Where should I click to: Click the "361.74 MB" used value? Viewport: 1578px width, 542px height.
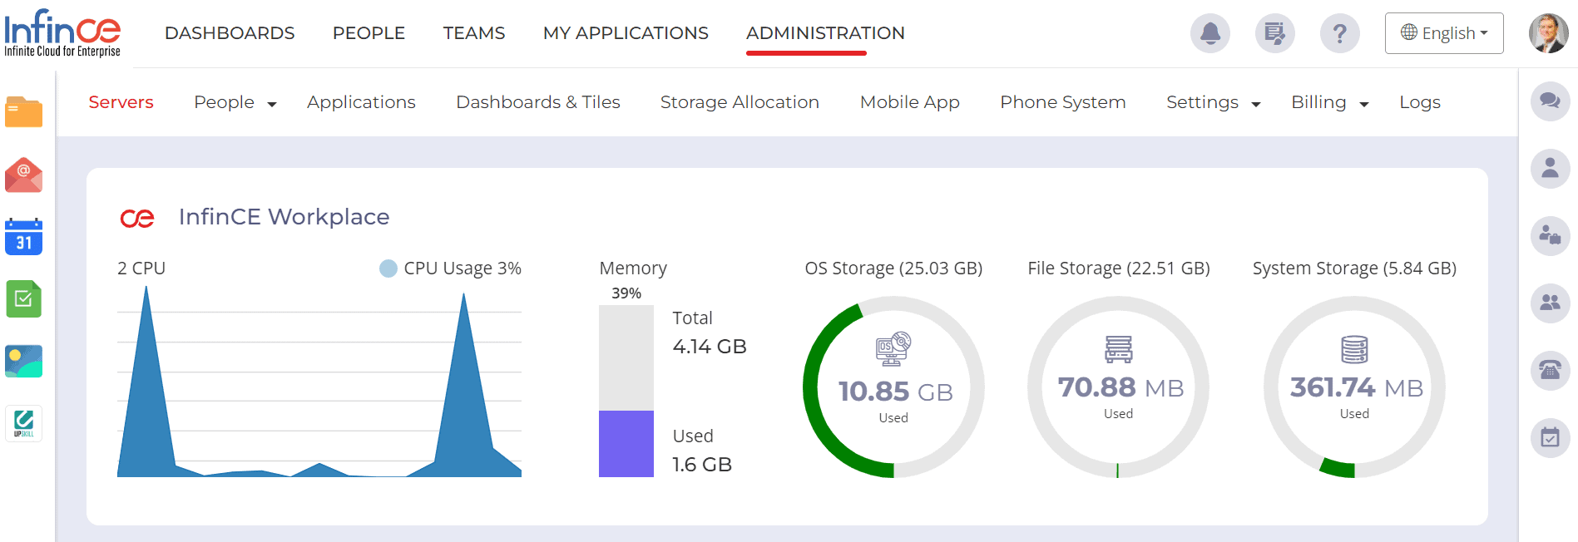coord(1357,387)
